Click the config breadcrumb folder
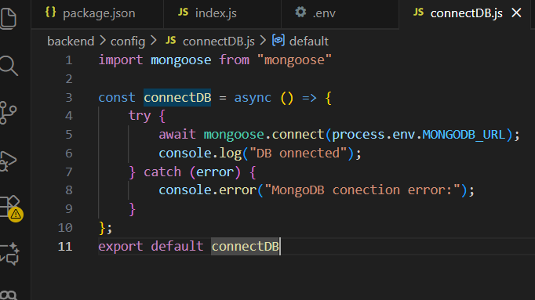 click(128, 42)
